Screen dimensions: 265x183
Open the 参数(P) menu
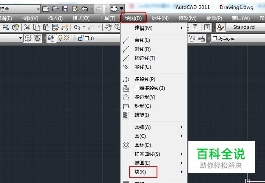point(214,18)
